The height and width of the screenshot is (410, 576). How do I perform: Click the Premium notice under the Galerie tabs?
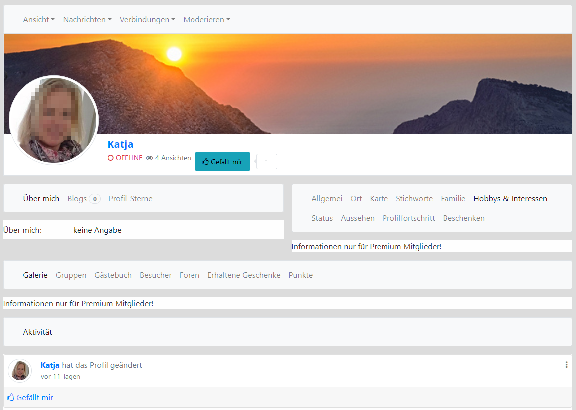[78, 303]
